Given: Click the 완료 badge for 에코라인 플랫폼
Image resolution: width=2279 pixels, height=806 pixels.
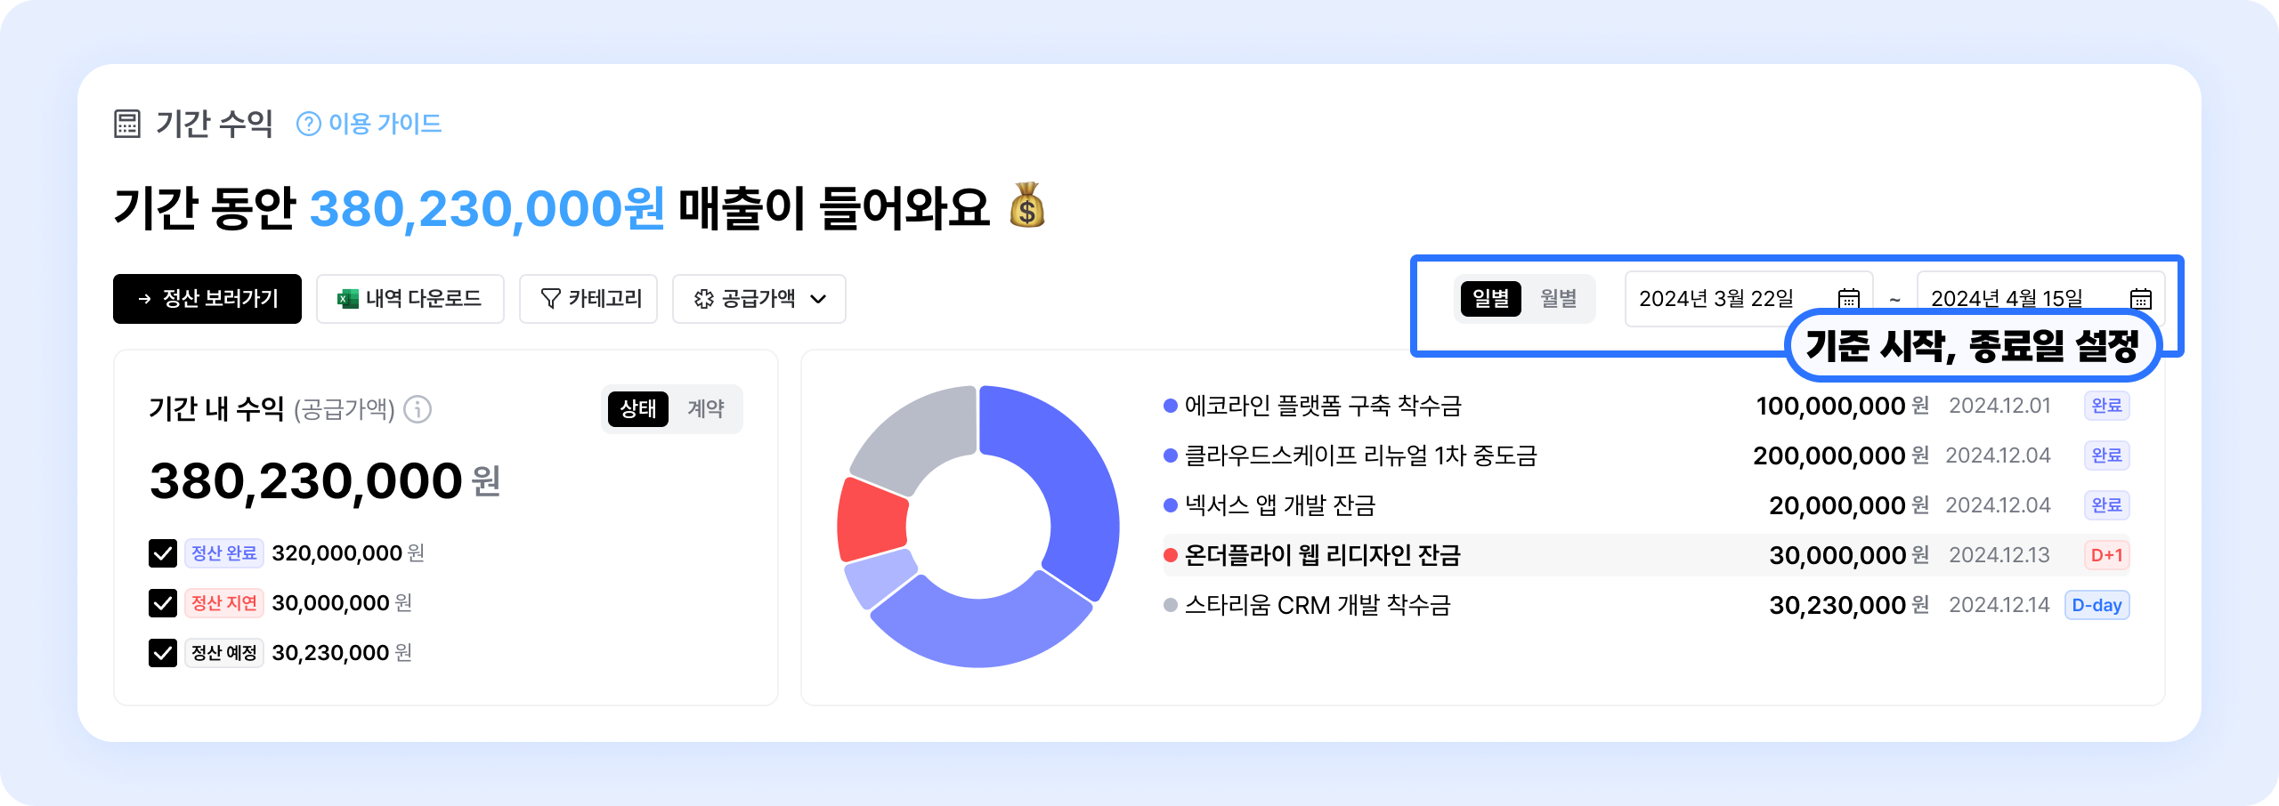Looking at the screenshot, I should click(2106, 406).
